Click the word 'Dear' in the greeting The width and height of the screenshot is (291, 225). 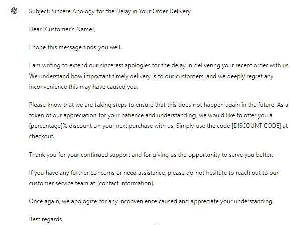[35, 29]
